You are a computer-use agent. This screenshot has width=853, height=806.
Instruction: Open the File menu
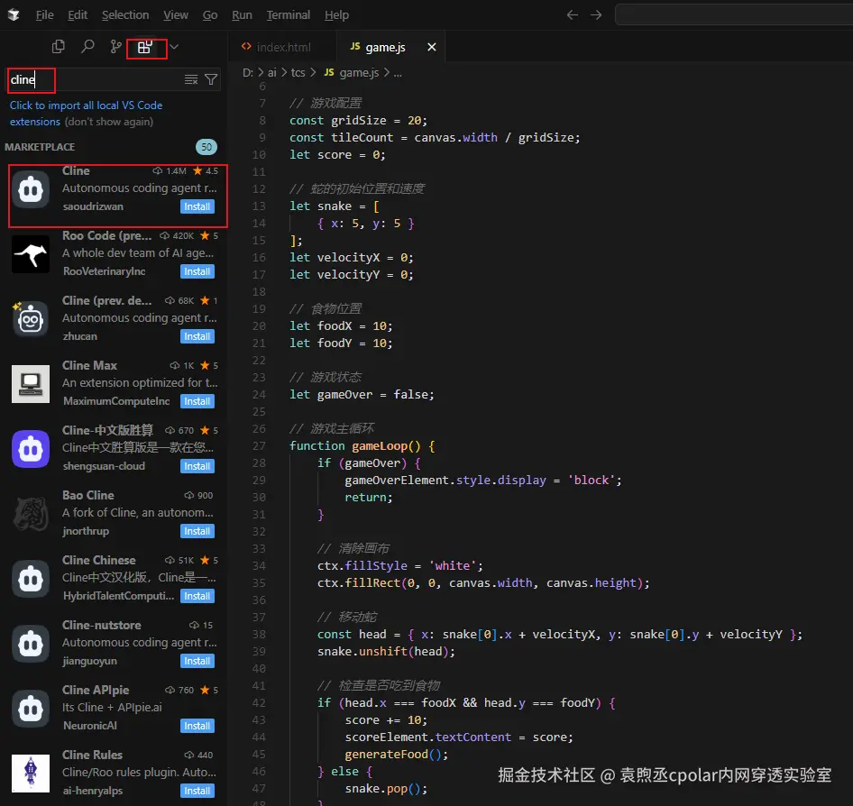[x=44, y=15]
